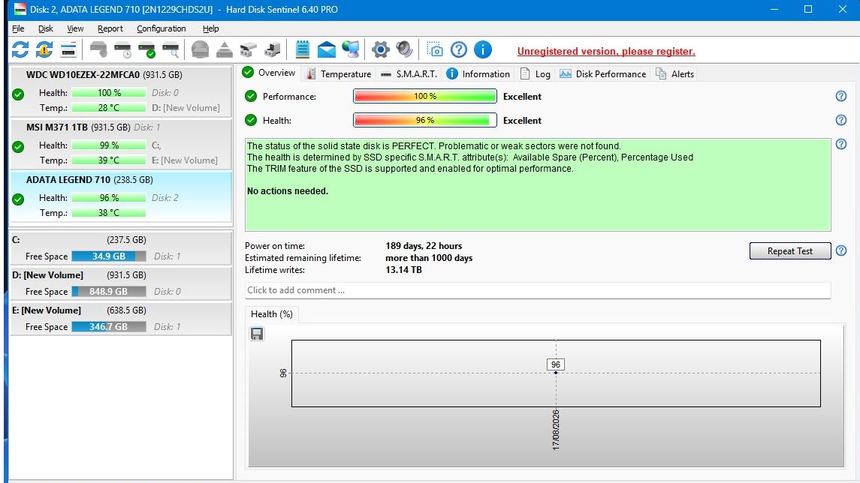Select the Overview tab
The height and width of the screenshot is (483, 860).
(269, 73)
